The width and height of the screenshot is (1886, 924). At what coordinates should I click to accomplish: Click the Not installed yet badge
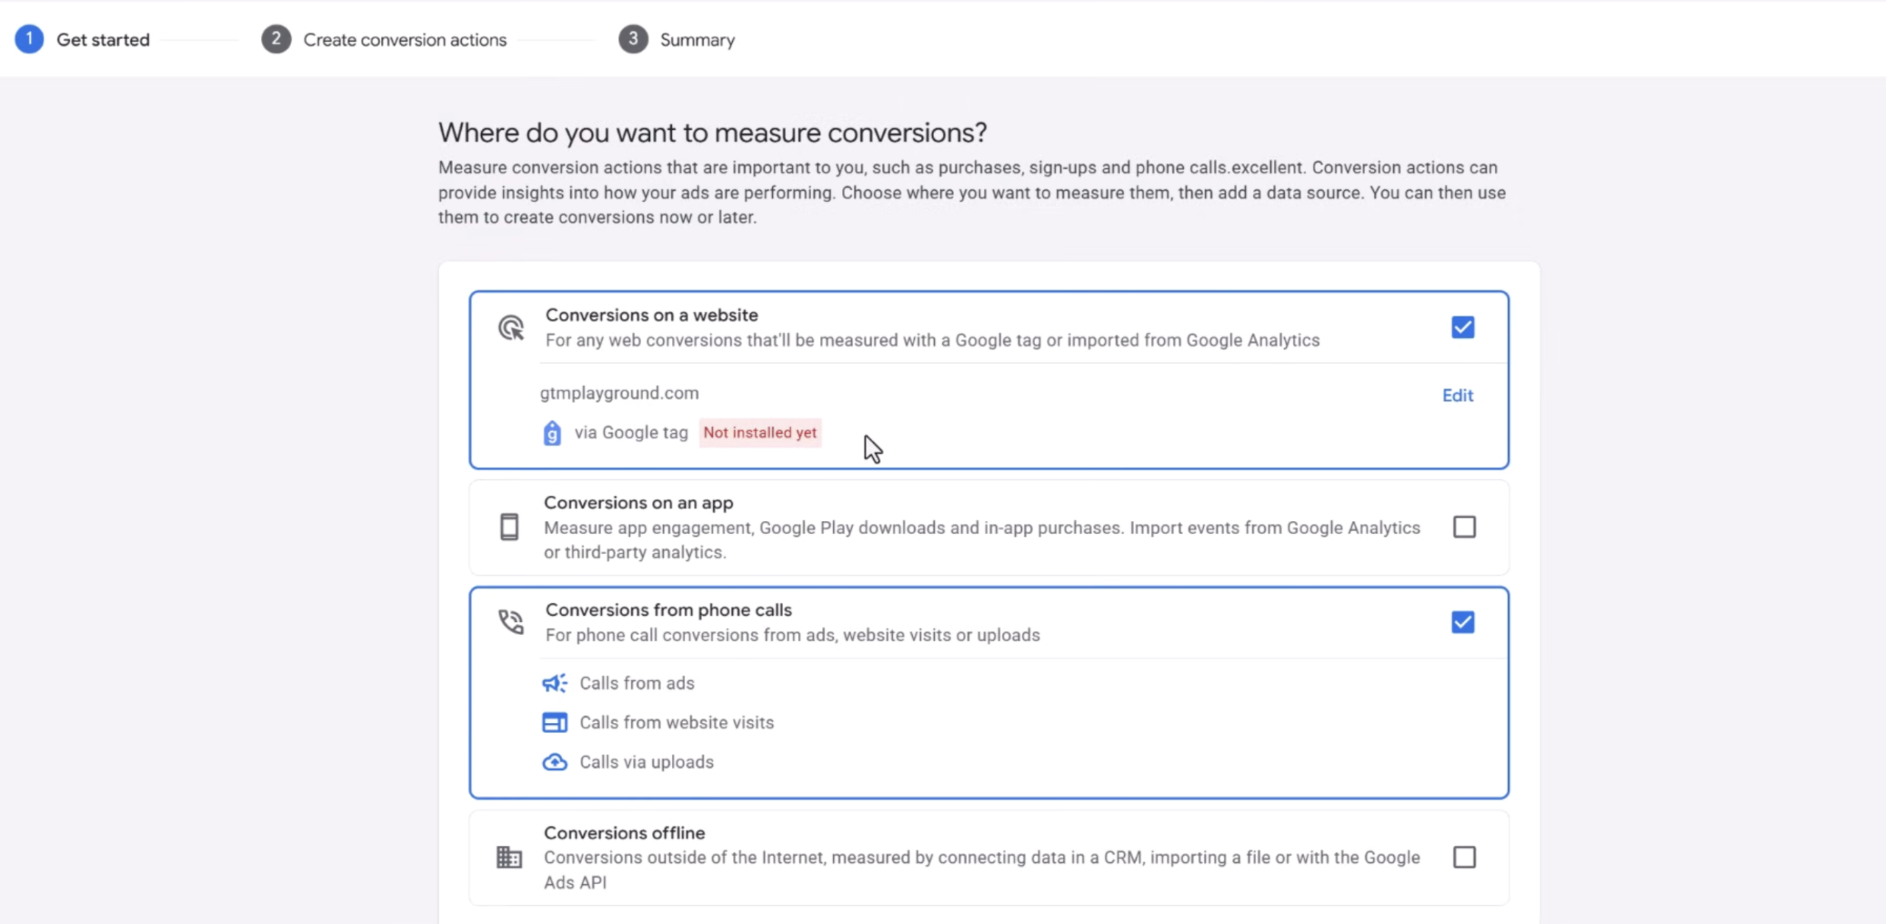coord(760,433)
